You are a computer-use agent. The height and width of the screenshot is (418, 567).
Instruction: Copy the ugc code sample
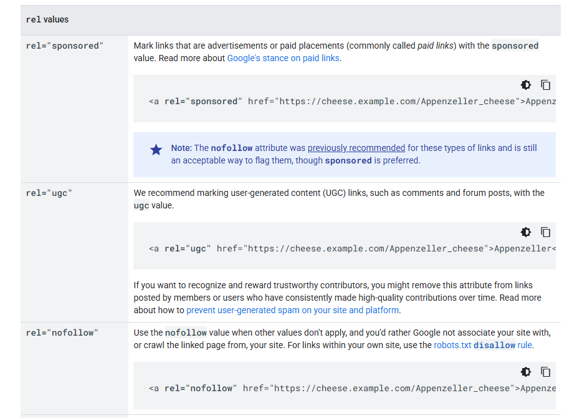click(545, 232)
